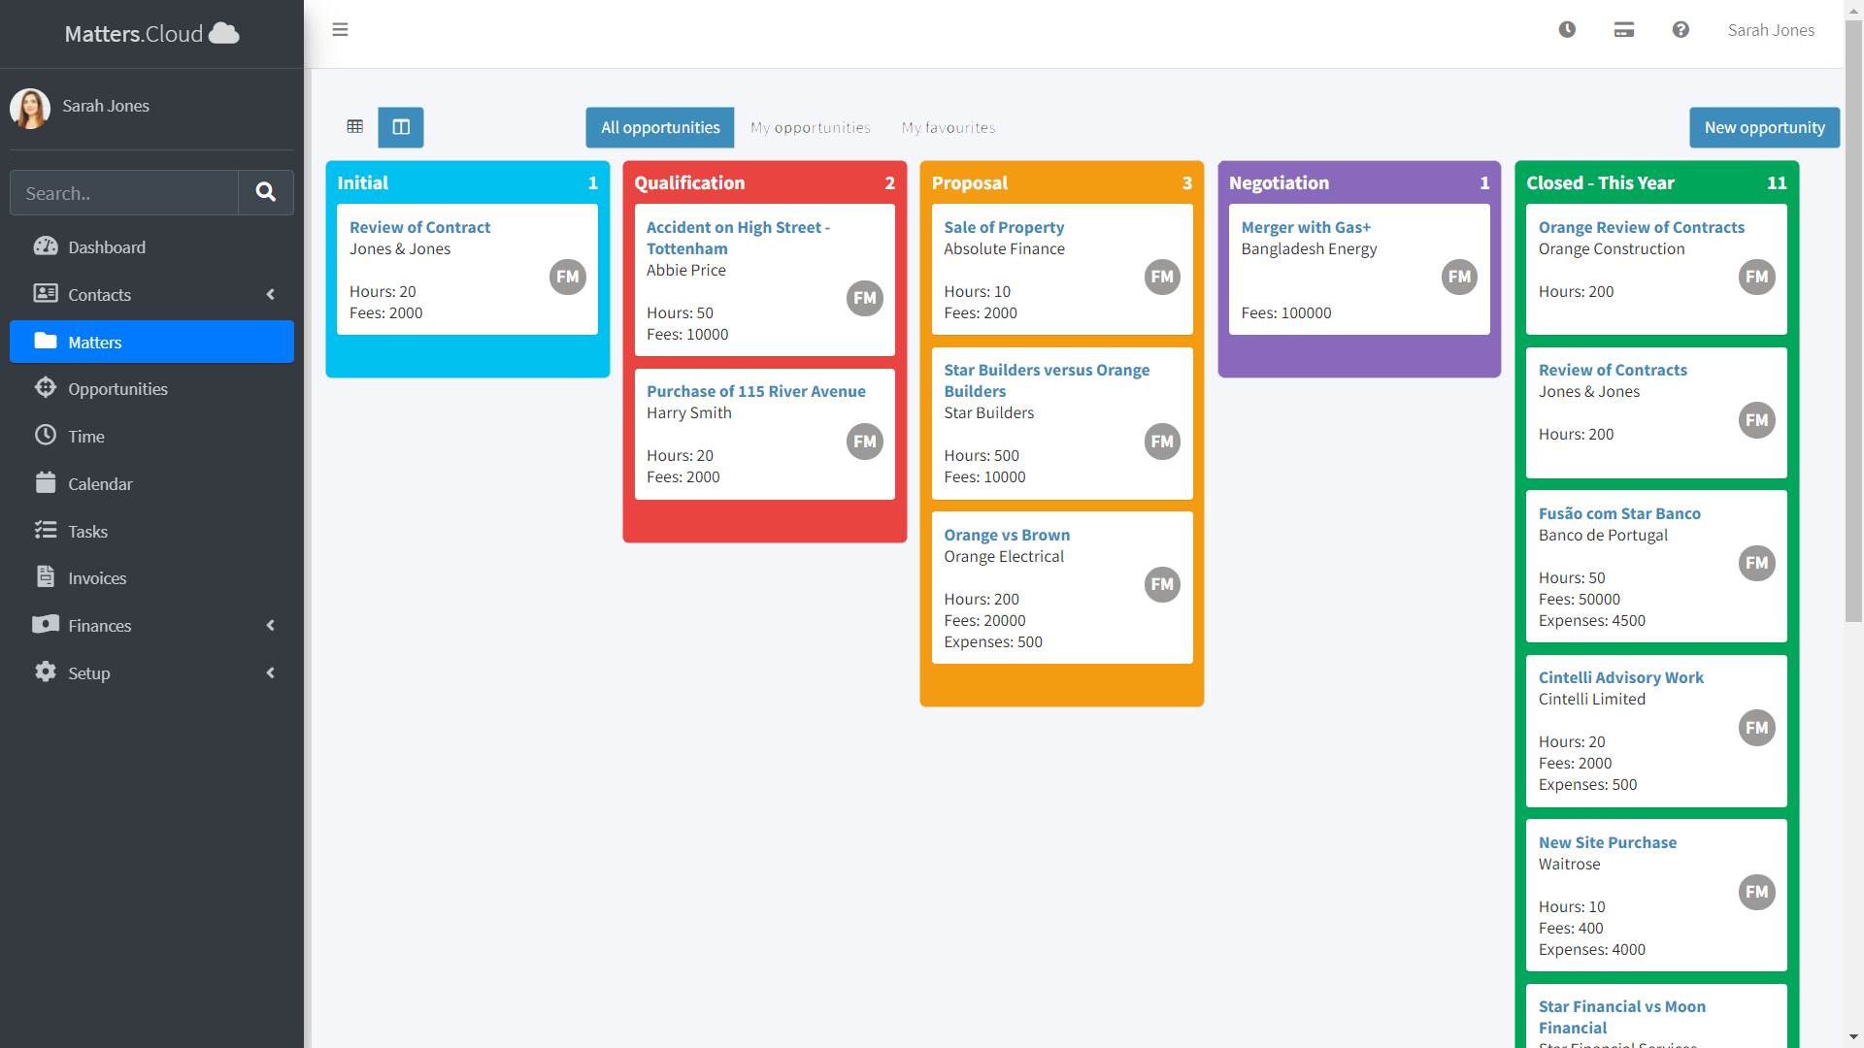This screenshot has height=1048, width=1864.
Task: Expand the Contacts section chevron
Action: coord(270,294)
